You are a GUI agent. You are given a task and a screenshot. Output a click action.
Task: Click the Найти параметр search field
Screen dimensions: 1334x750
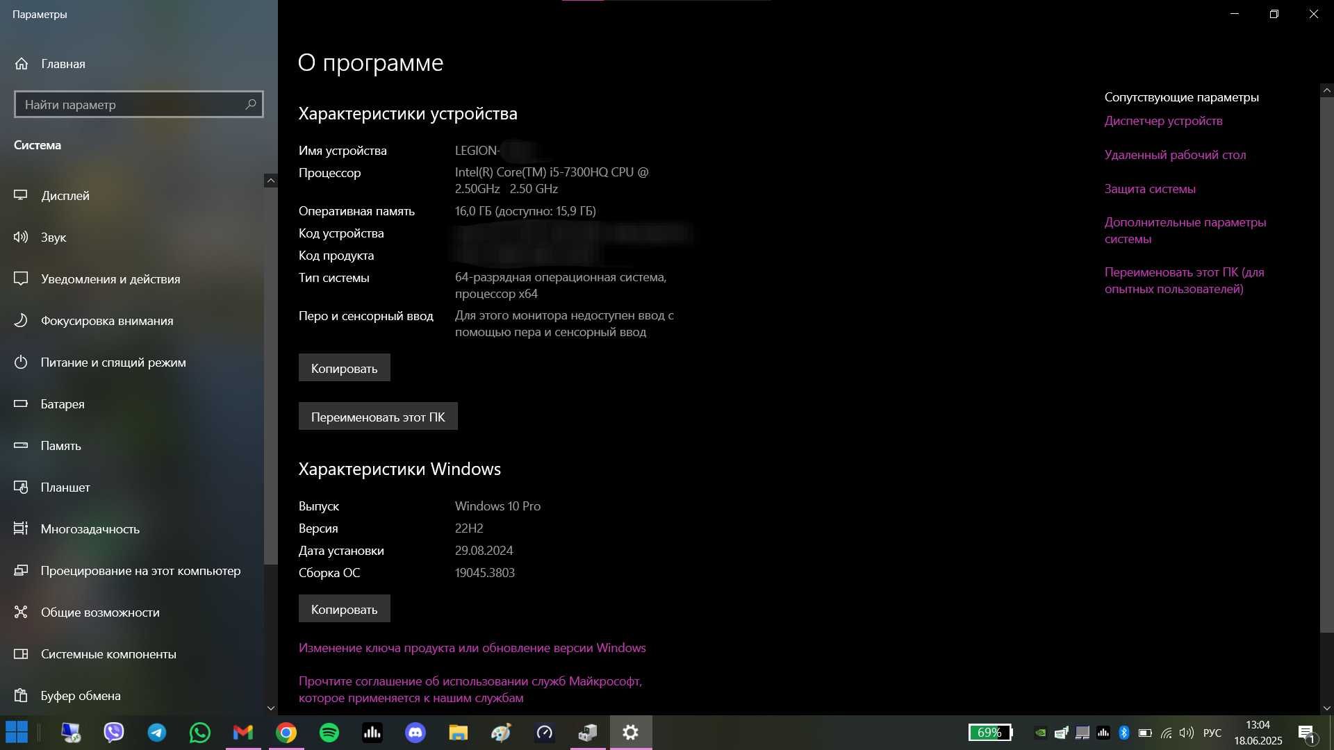point(138,104)
